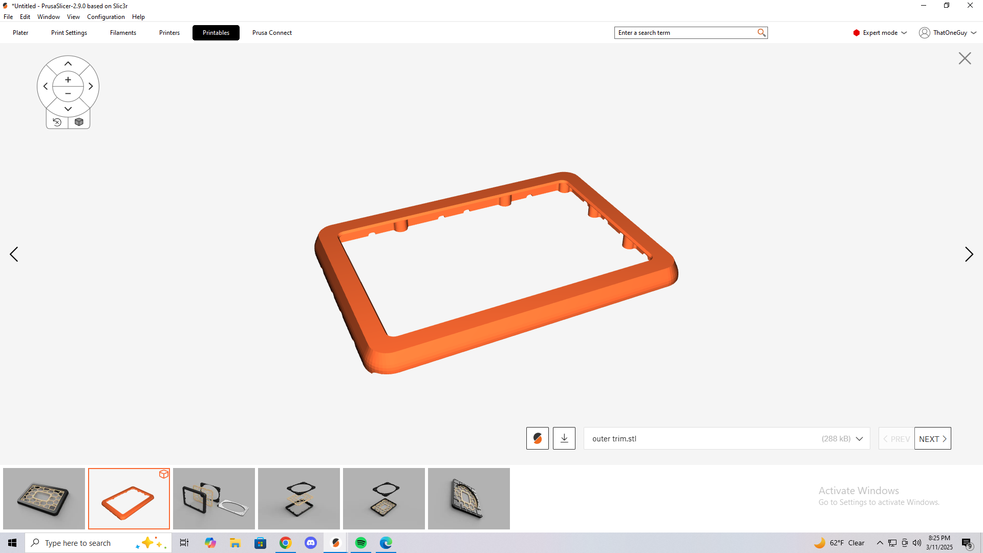Rotate view right with the right arrow
This screenshot has width=983, height=553.
91,87
